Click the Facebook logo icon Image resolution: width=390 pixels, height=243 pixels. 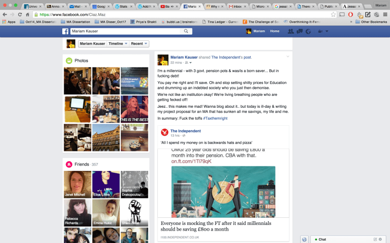65,31
